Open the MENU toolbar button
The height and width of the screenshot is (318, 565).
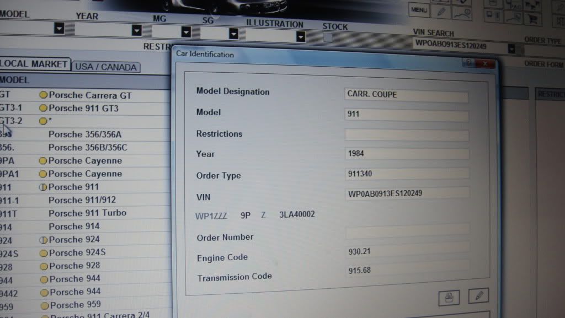[419, 10]
